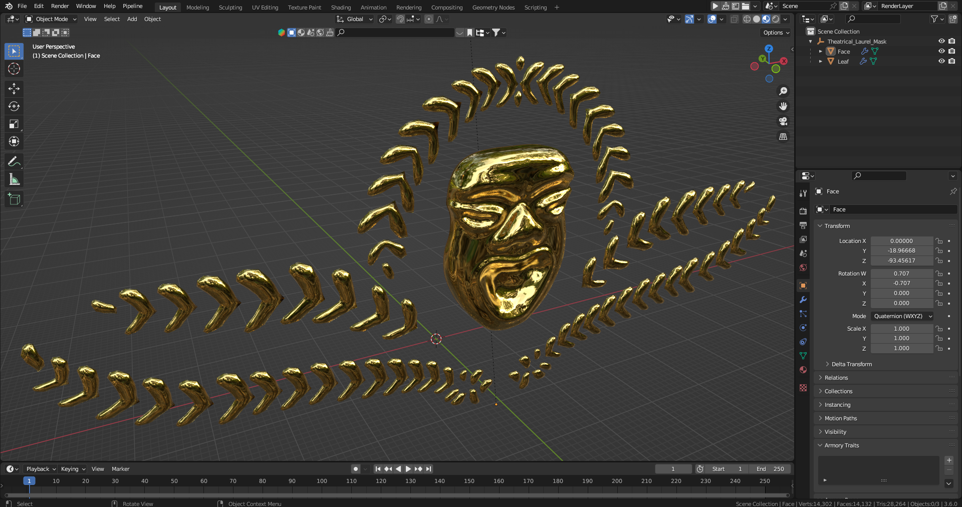The height and width of the screenshot is (507, 962).
Task: Expand the Delta Transform panel
Action: 852,364
